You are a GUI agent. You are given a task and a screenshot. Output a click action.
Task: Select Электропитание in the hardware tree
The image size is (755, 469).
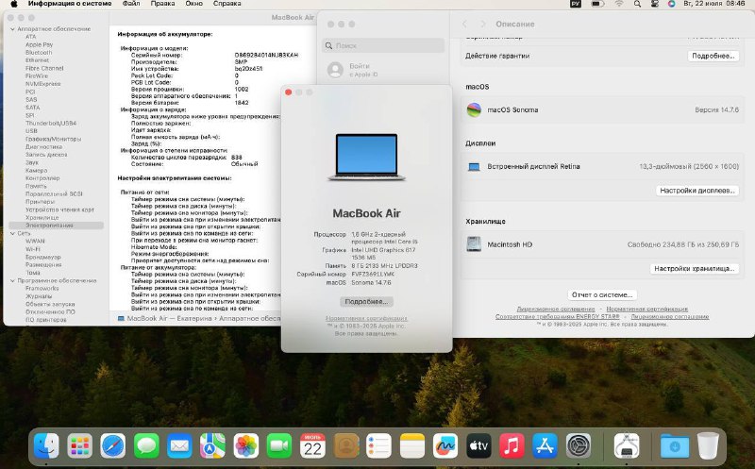(x=57, y=226)
